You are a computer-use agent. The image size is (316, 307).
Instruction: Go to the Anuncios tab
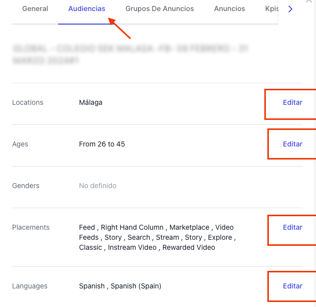(x=230, y=9)
